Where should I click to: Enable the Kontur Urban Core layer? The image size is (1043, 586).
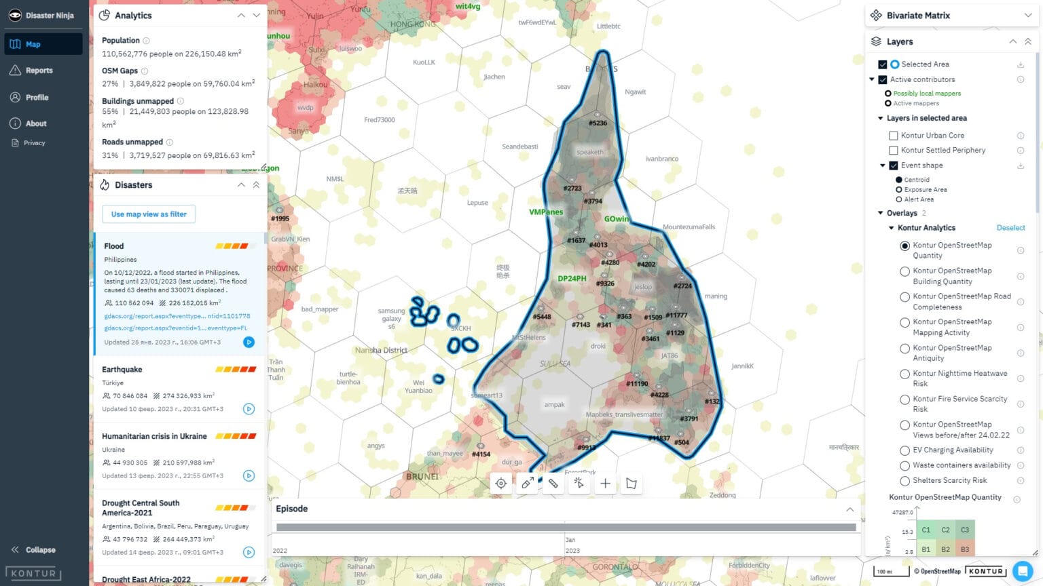pyautogui.click(x=894, y=136)
